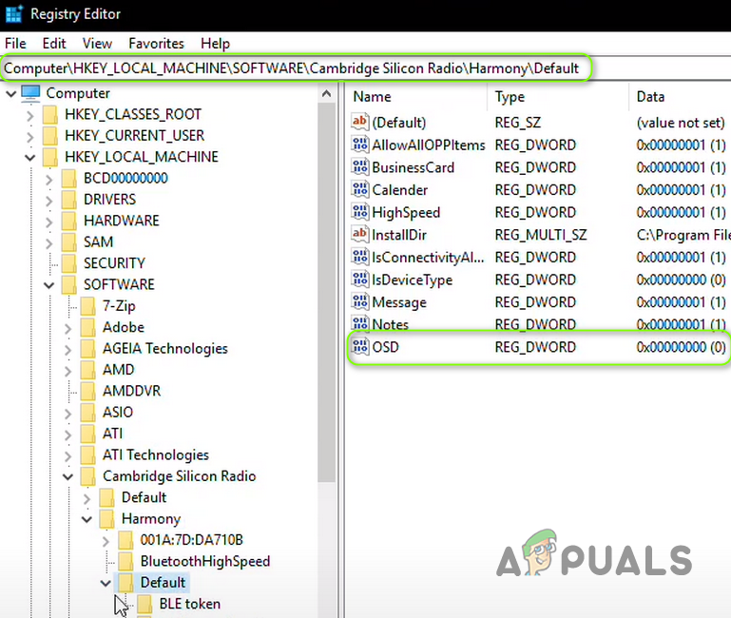
Task: Open the File menu
Action: 15,44
